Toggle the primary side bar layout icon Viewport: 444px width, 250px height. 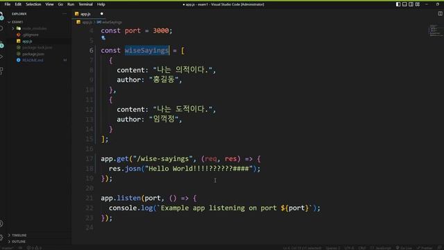pyautogui.click(x=398, y=4)
